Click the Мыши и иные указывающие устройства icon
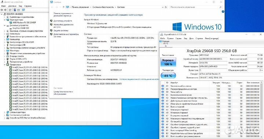Image resolution: width=264 pixels, height=139 pixels. point(8,53)
